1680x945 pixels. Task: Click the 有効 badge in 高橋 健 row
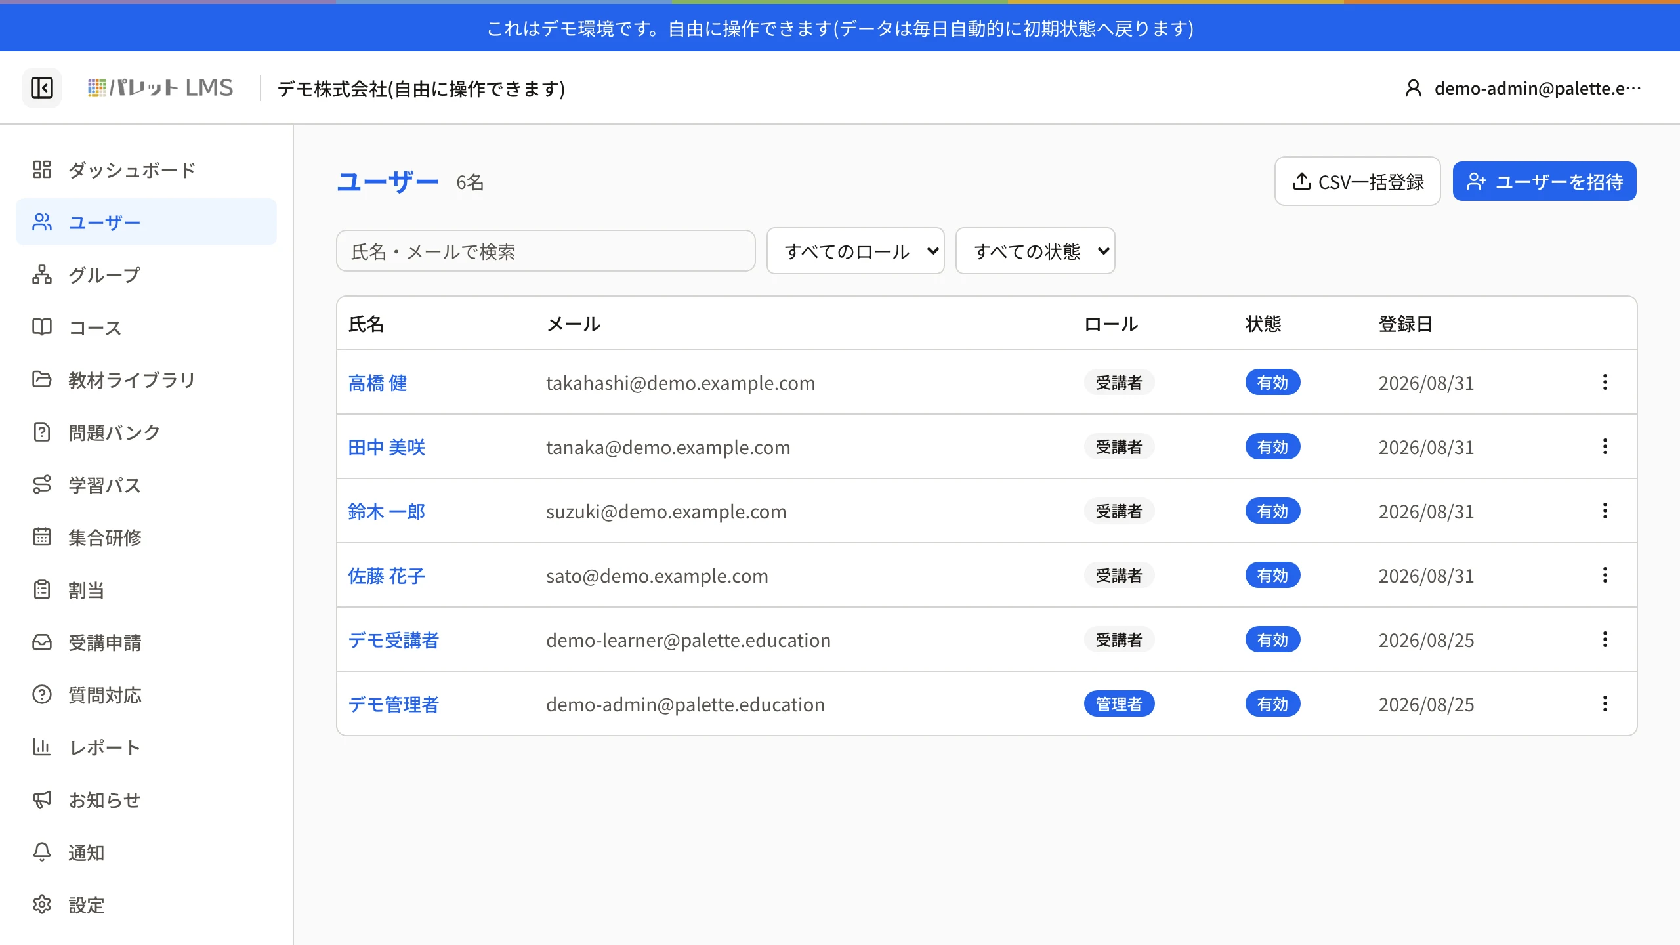click(1272, 382)
